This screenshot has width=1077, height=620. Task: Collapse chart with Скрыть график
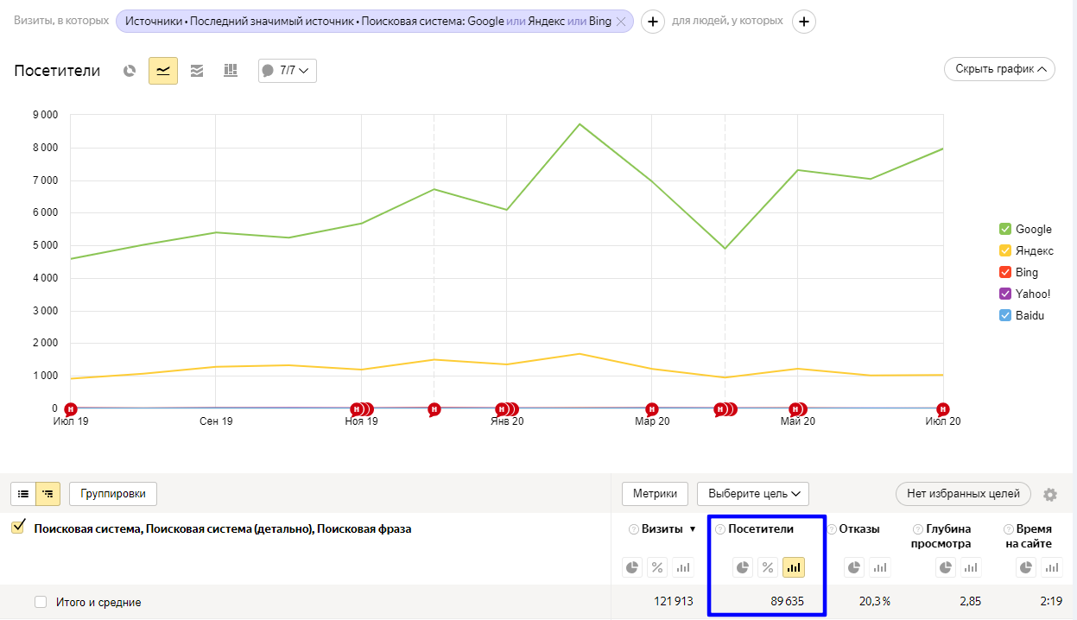(999, 69)
